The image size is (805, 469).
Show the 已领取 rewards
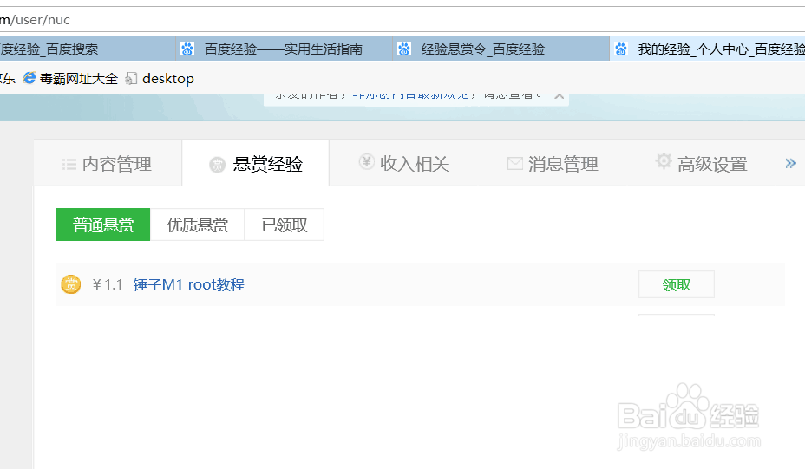(285, 225)
